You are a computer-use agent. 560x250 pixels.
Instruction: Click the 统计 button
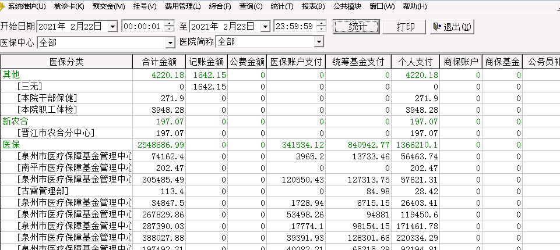pos(356,27)
